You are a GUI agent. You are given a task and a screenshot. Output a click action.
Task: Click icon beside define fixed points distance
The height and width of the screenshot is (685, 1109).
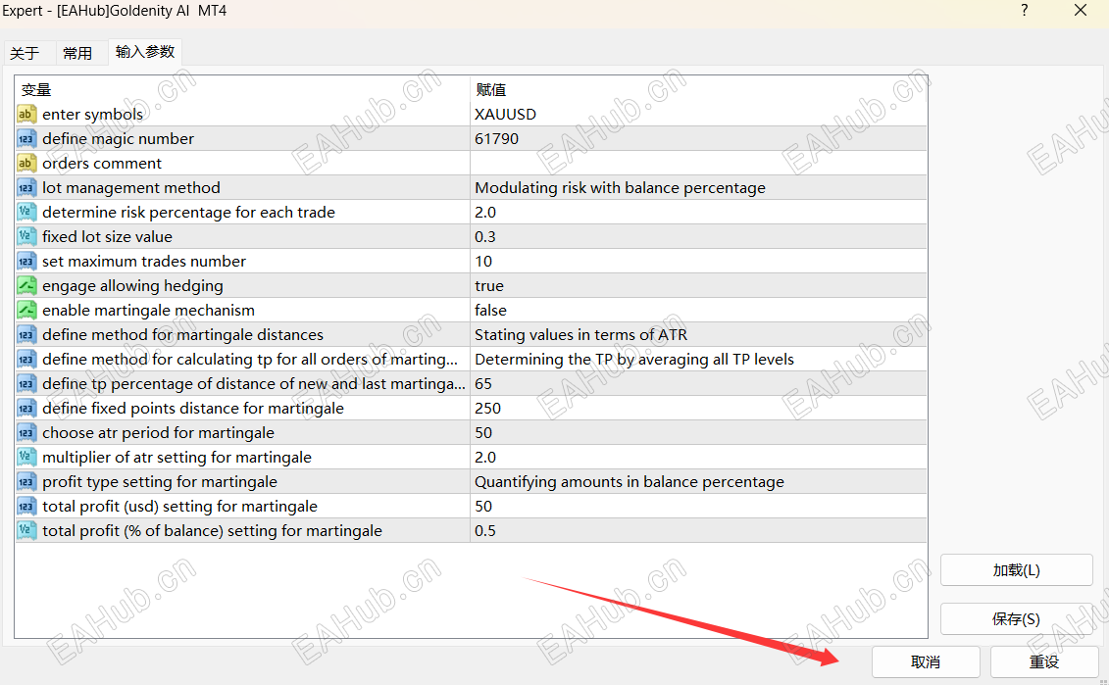26,408
